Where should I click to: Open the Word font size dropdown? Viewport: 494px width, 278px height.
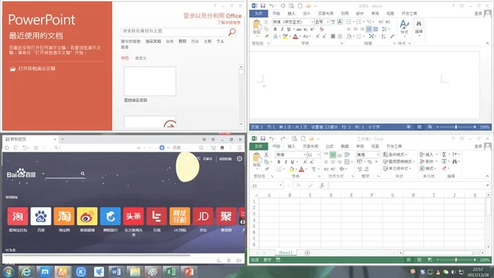(x=327, y=22)
